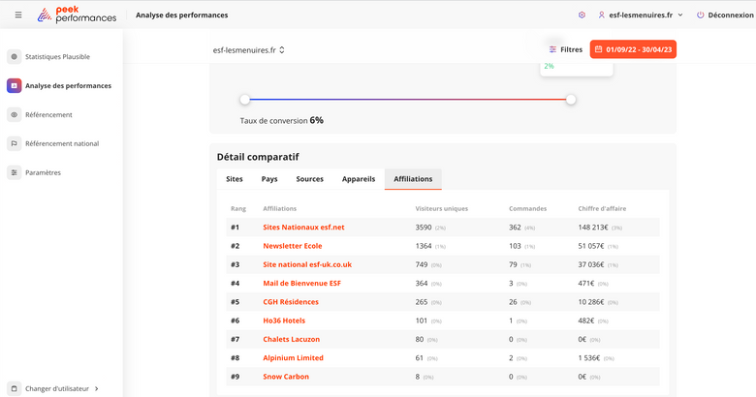This screenshot has height=397, width=756.
Task: Switch to the Sites tab
Action: 235,179
